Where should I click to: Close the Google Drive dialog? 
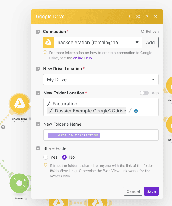(x=156, y=17)
